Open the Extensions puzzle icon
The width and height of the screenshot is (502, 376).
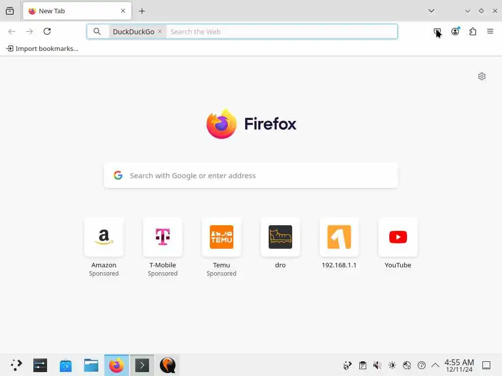[x=473, y=31]
